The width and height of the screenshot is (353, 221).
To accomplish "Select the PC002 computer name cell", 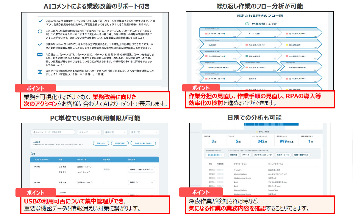I will point(37,183).
